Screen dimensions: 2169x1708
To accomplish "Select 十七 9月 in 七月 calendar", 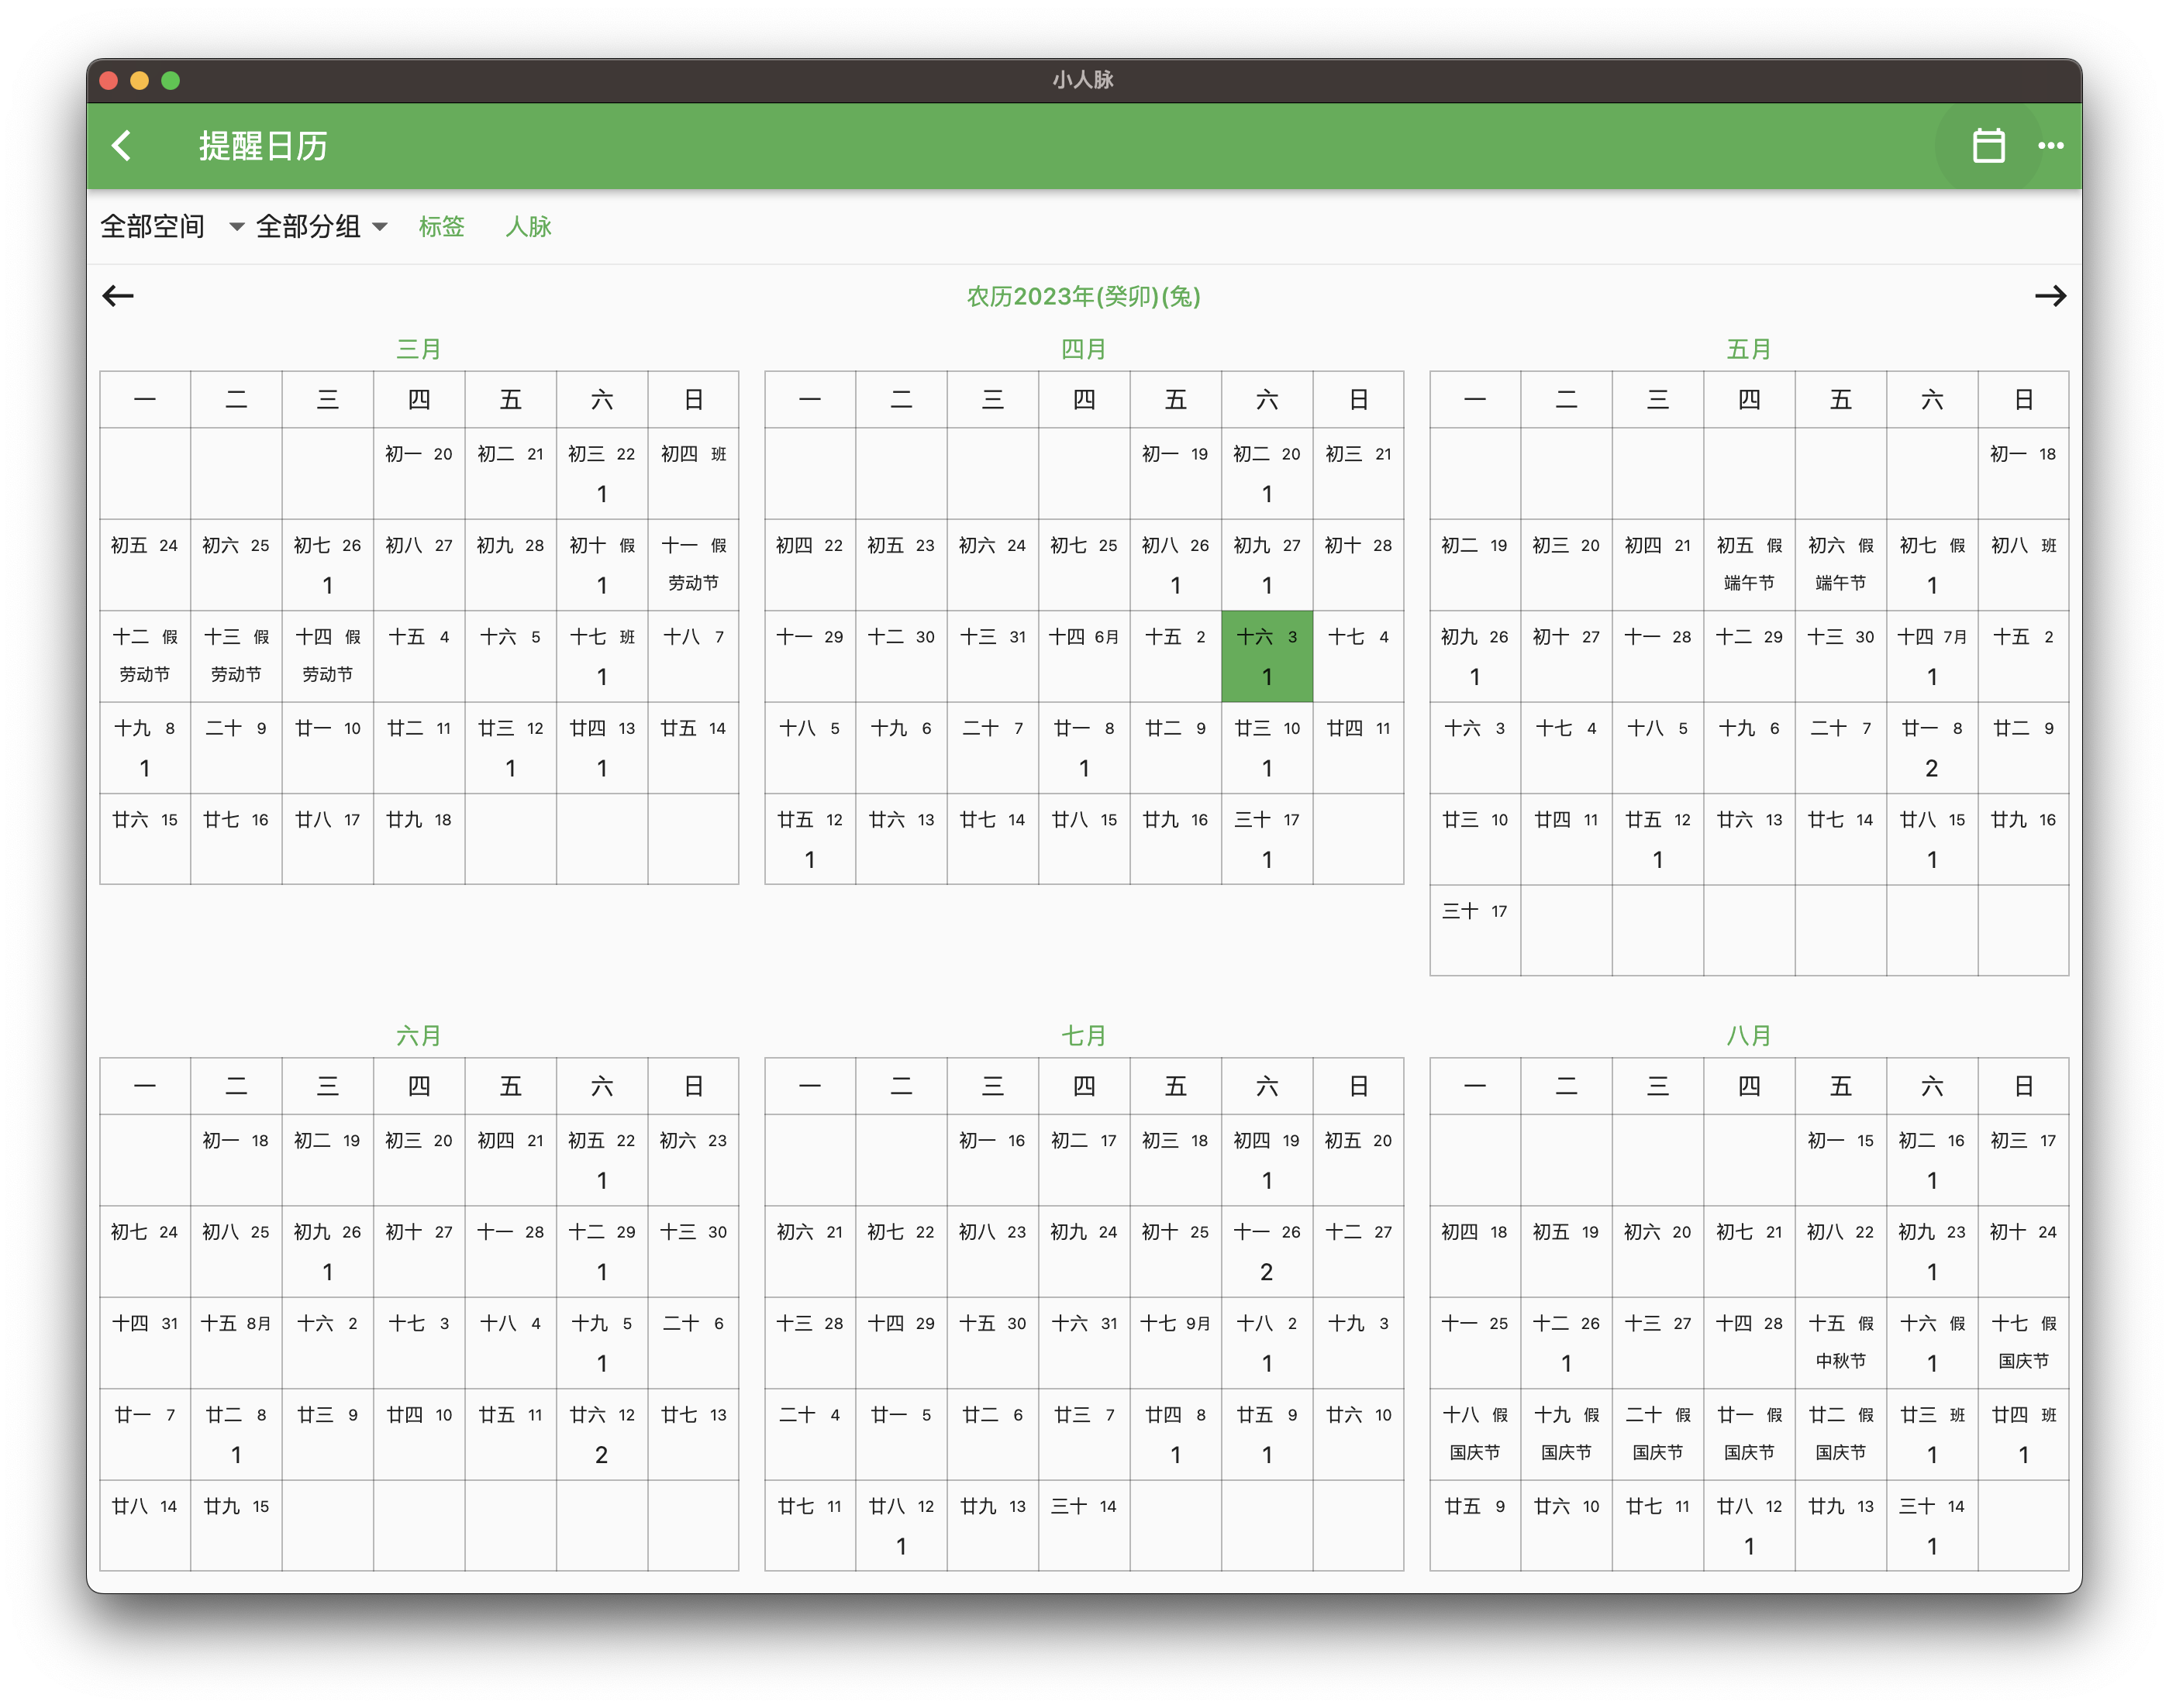I will point(1175,1343).
